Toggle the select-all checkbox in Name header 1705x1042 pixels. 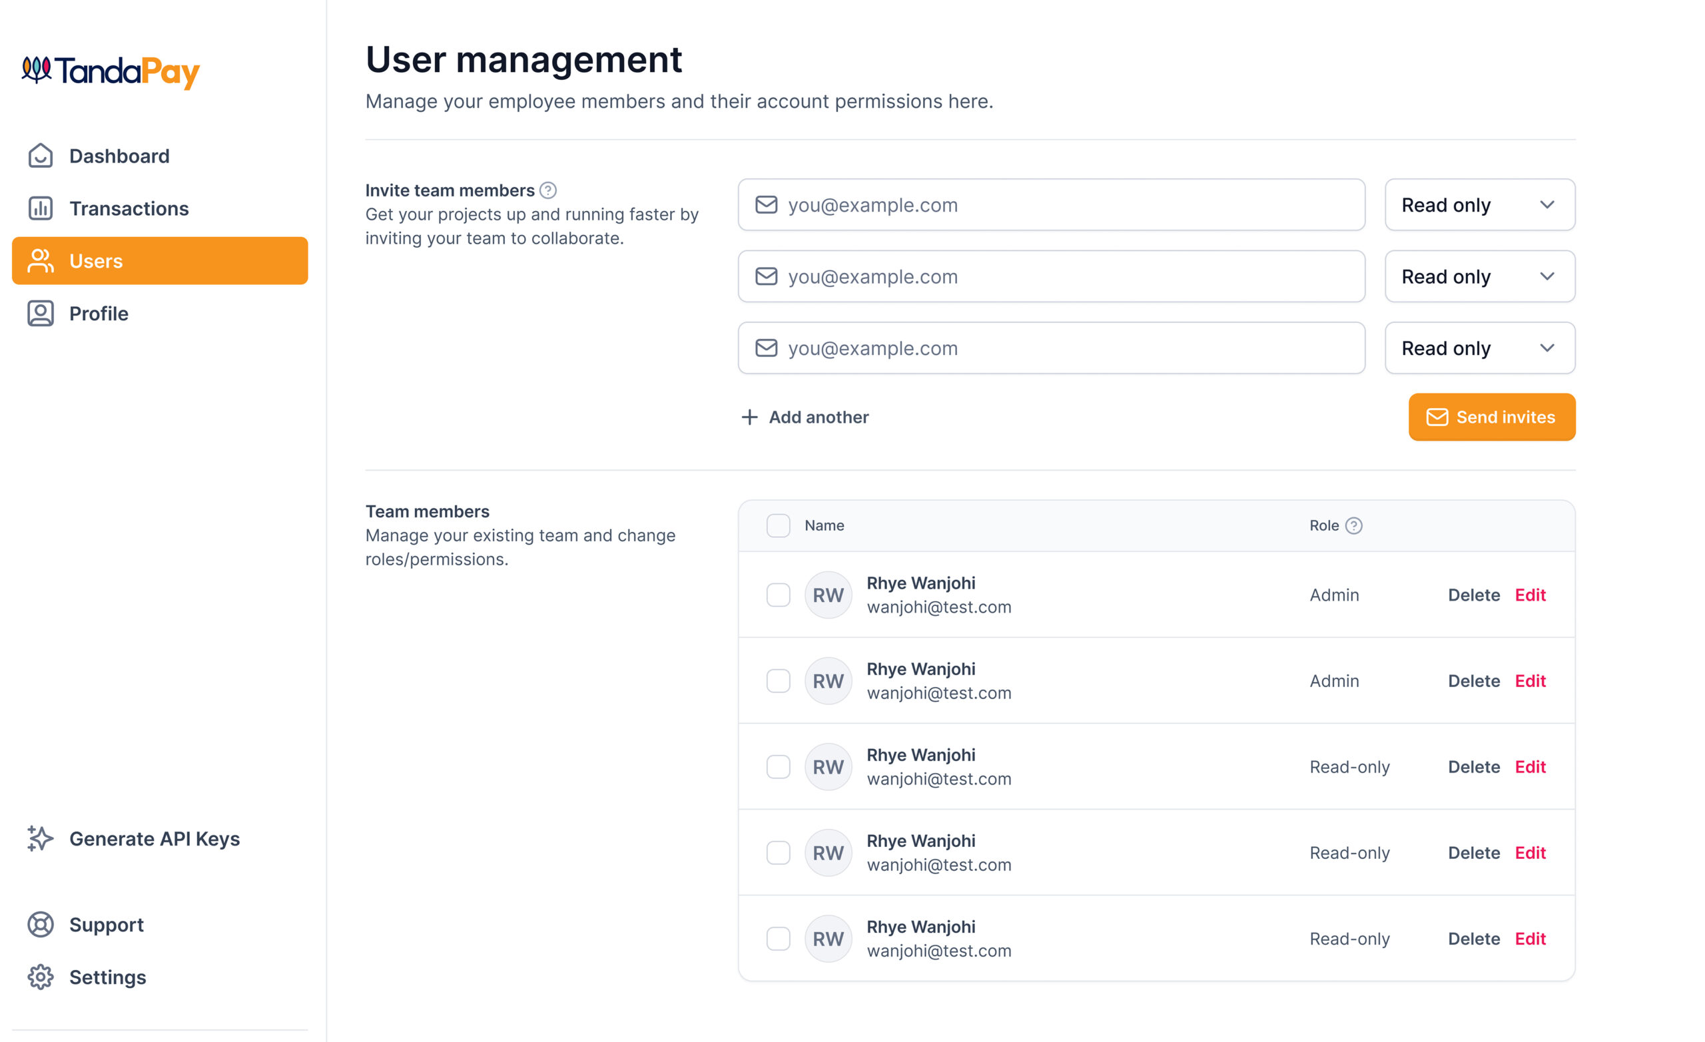click(778, 526)
